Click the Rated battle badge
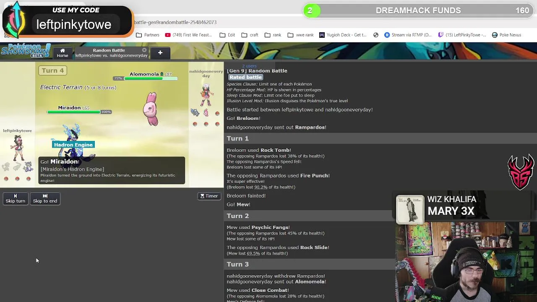Screen dimensions: 537x302 pos(245,77)
